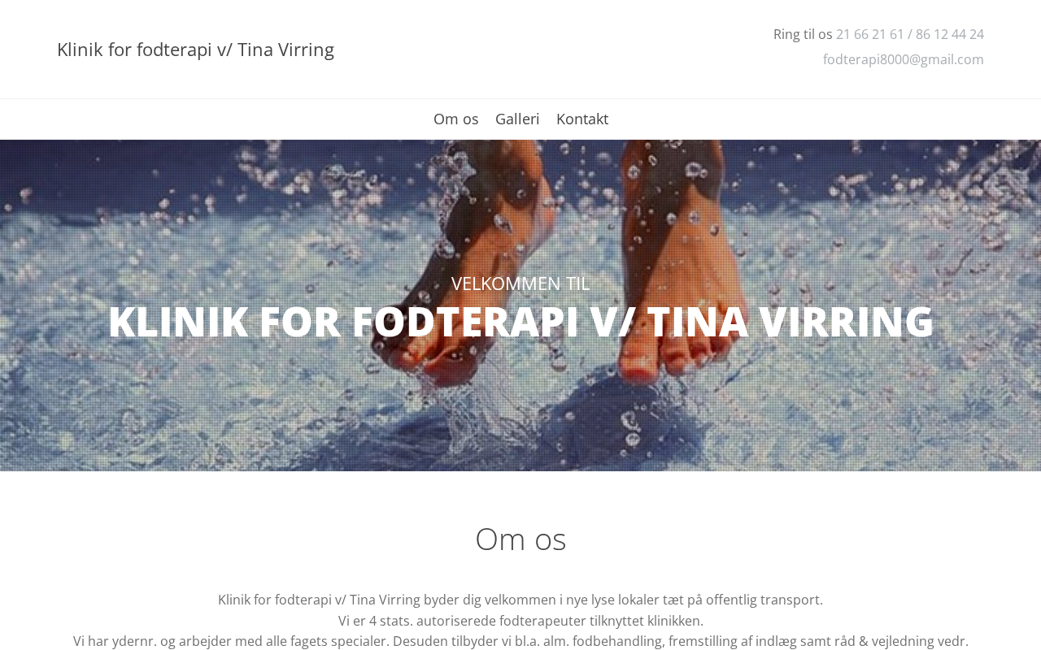Click the paragraph about nye lyse lokaler
The width and height of the screenshot is (1041, 650).
(x=520, y=600)
